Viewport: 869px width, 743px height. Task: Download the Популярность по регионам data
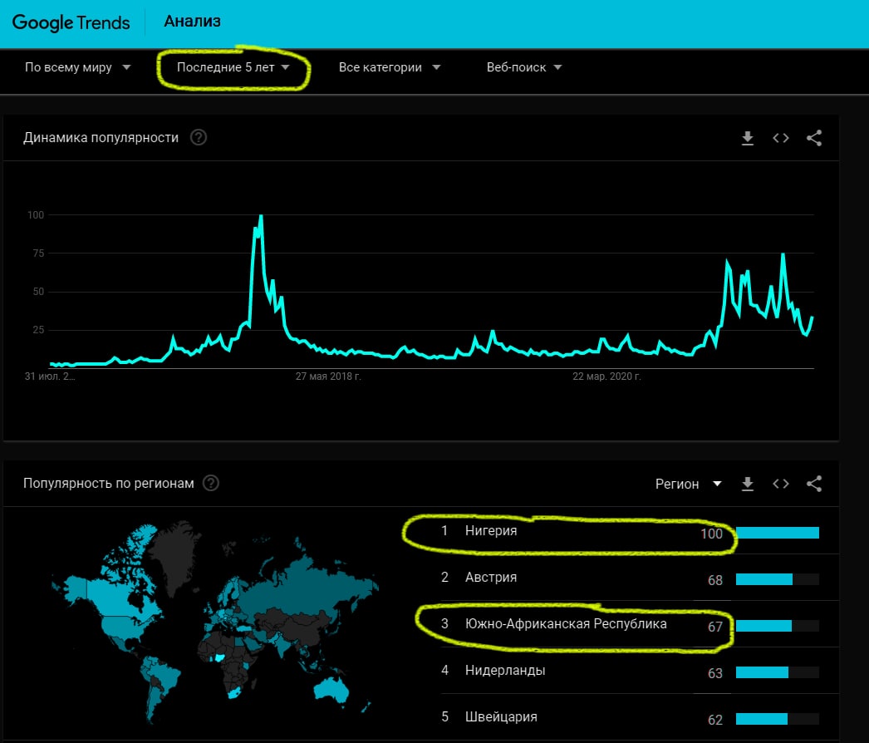click(x=748, y=484)
